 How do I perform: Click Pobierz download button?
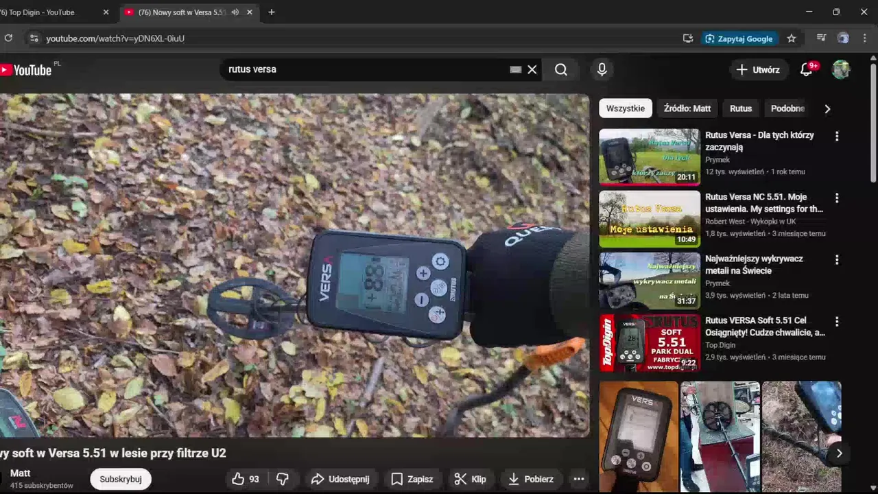[531, 479]
